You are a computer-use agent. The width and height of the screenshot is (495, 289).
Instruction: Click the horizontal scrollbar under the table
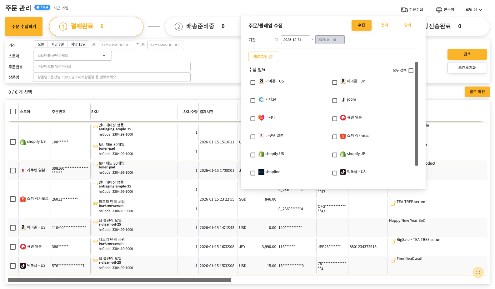[x=119, y=280]
